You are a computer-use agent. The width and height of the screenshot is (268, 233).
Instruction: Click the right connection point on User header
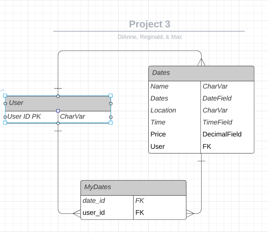pyautogui.click(x=111, y=104)
